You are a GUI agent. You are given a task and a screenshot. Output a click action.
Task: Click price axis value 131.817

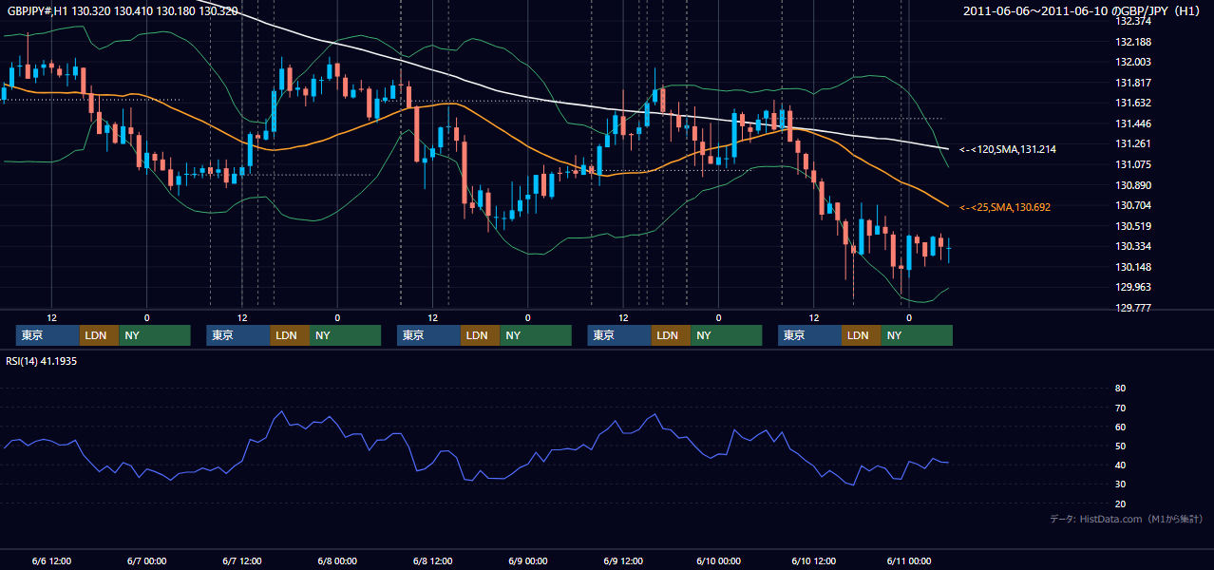[x=1133, y=83]
